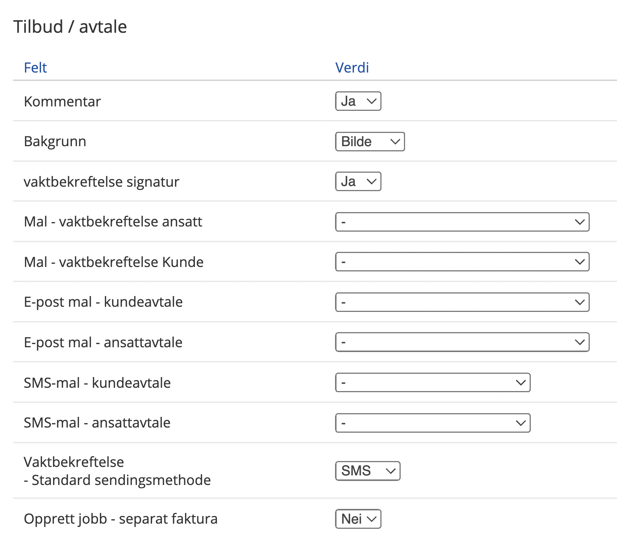Click the Verdi column header link
The width and height of the screenshot is (617, 545).
[x=352, y=68]
